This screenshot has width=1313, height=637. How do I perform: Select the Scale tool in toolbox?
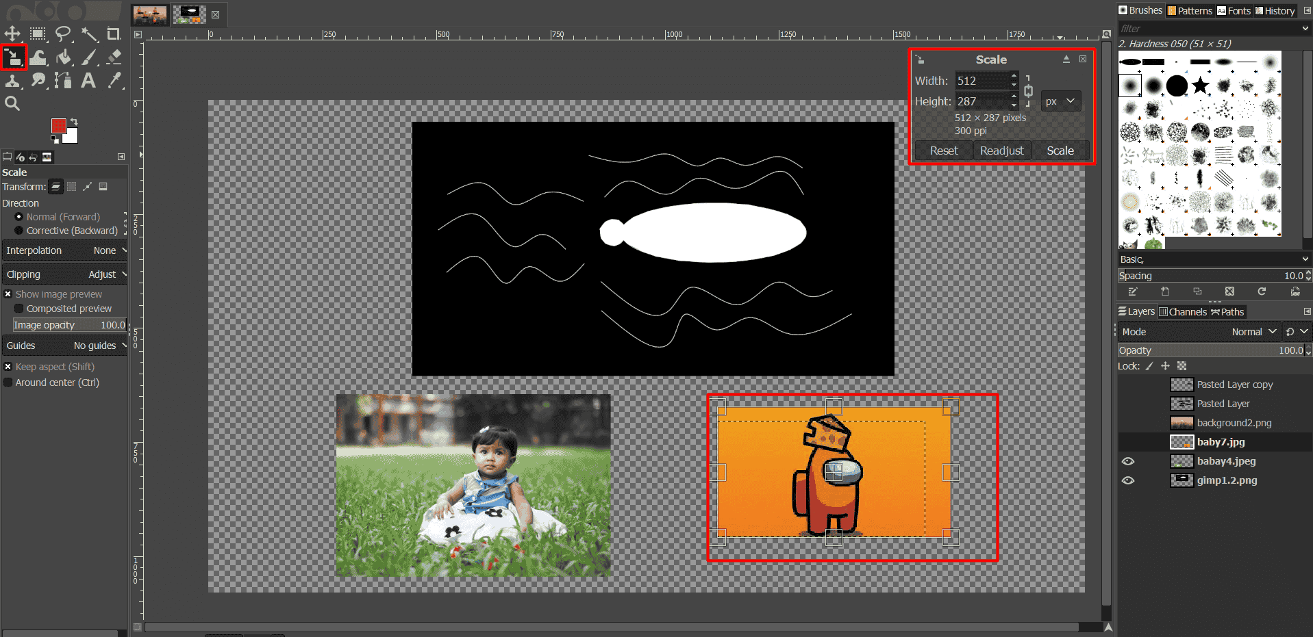[14, 57]
